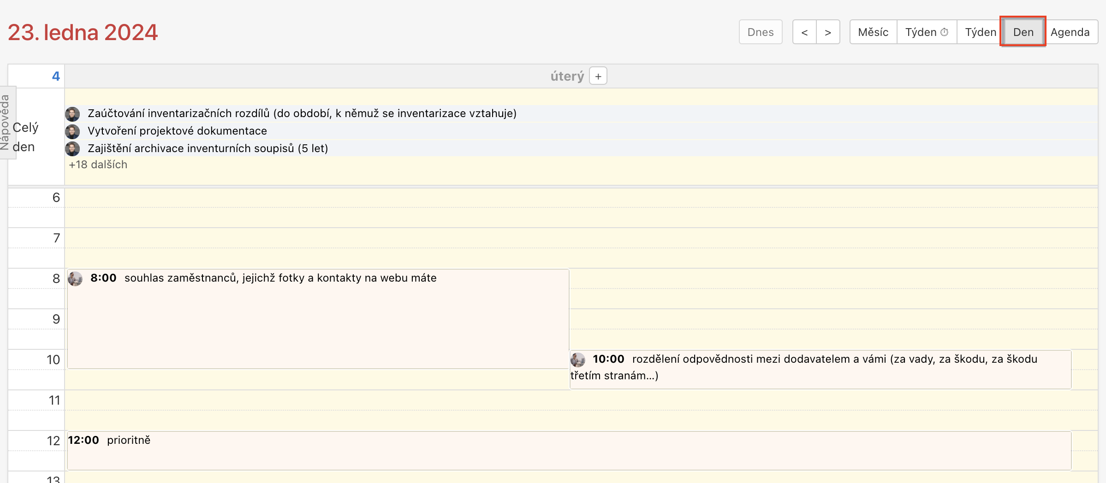Image resolution: width=1106 pixels, height=483 pixels.
Task: Click the 6 o'clock hour label
Action: click(56, 198)
